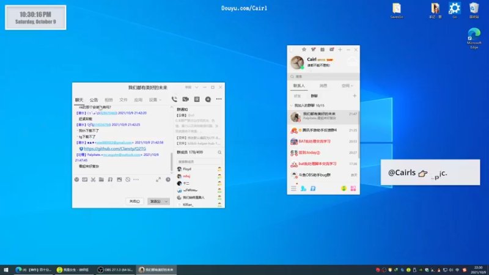
Task: Click the chat message scrollbar
Action: (x=171, y=162)
